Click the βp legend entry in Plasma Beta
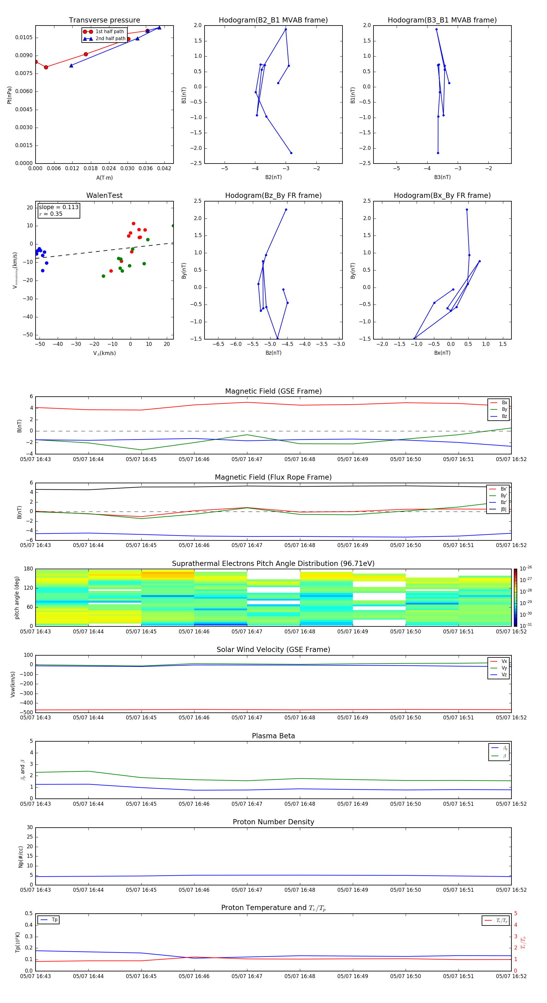Screen dimensions: 547x1003 pyautogui.click(x=500, y=748)
